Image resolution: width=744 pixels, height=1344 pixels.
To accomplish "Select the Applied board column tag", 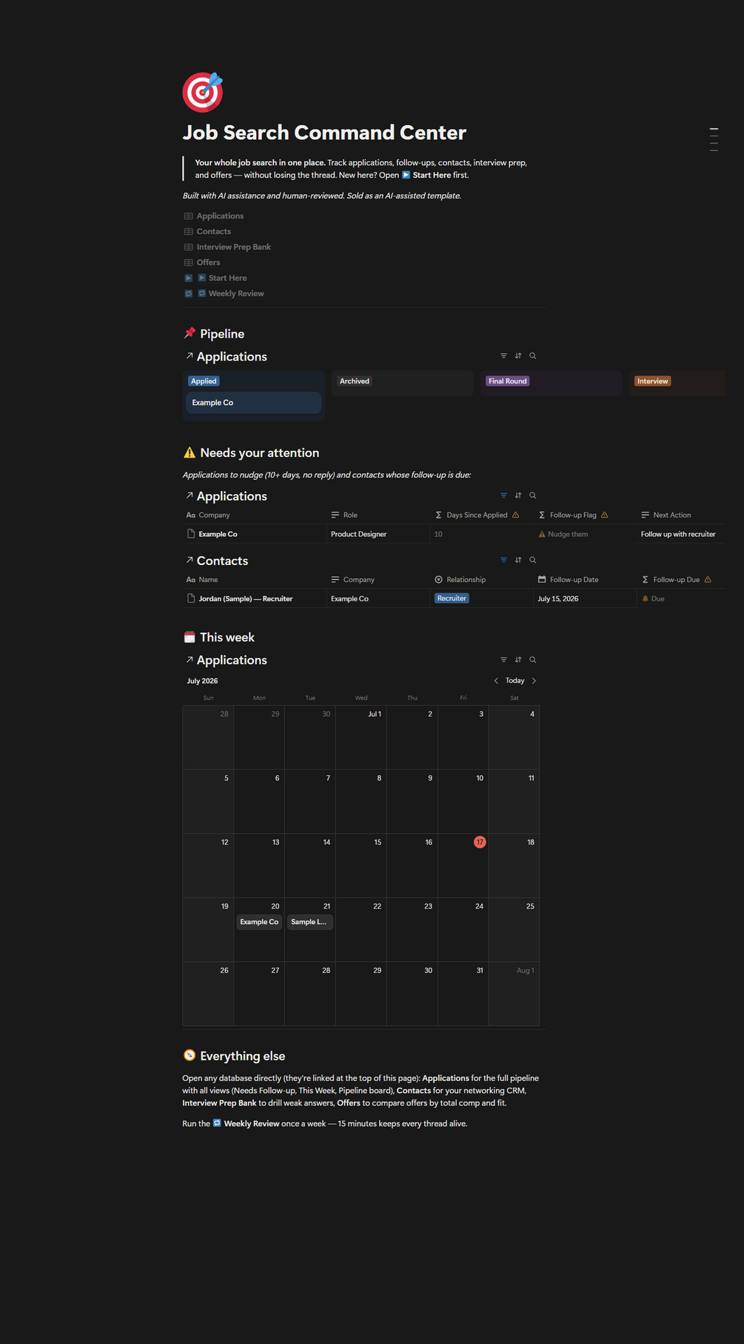I will click(x=204, y=381).
